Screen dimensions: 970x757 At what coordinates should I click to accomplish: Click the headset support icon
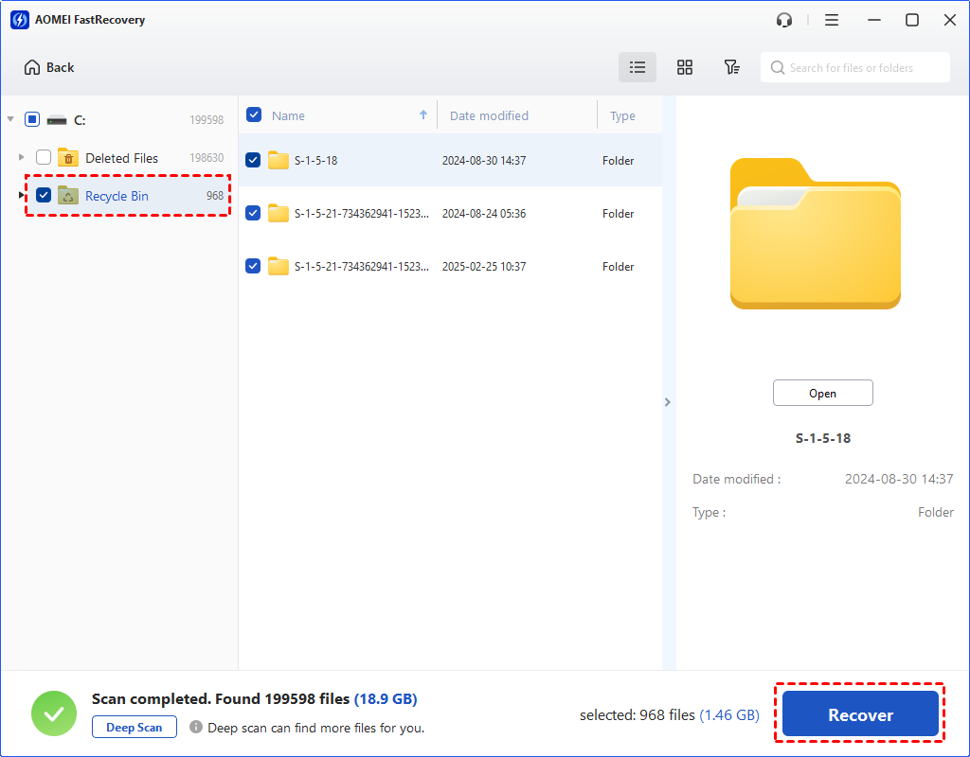tap(784, 20)
